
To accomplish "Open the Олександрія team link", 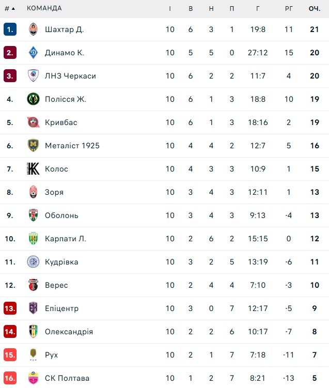I will pos(69,332).
